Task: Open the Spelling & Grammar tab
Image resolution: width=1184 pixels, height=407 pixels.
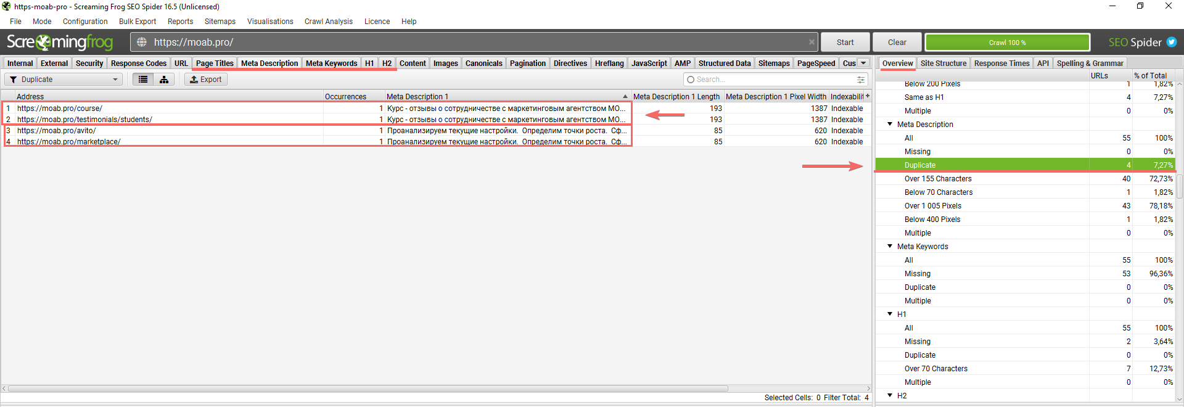Action: (1090, 63)
